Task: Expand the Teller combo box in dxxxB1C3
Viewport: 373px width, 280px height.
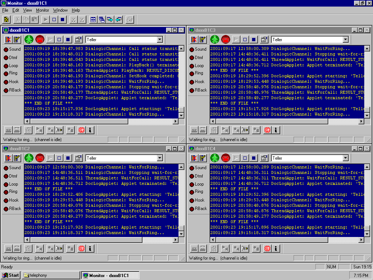Action: pos(345,39)
